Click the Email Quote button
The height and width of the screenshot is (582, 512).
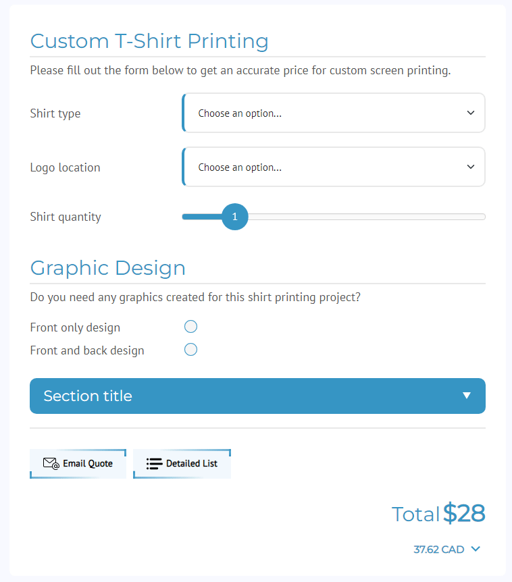(x=78, y=464)
